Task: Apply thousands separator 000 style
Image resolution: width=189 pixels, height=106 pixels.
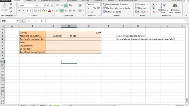Action: click(x=98, y=8)
